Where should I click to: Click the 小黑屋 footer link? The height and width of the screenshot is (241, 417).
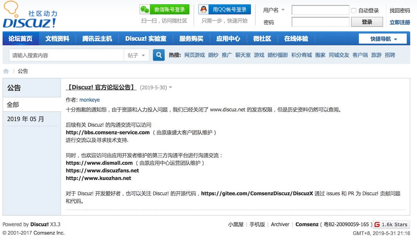tap(236, 224)
